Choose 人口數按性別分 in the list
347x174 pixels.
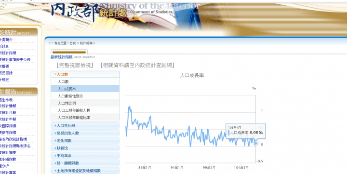click(x=85, y=96)
